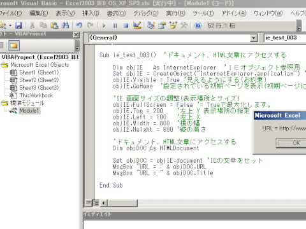Toggle Design Mode toolbar icon
The width and height of the screenshot is (306, 229).
[137, 25]
